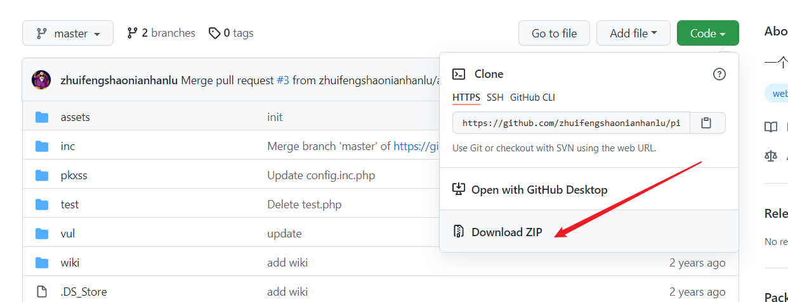View the 2 branches link
788x302 pixels.
point(161,33)
